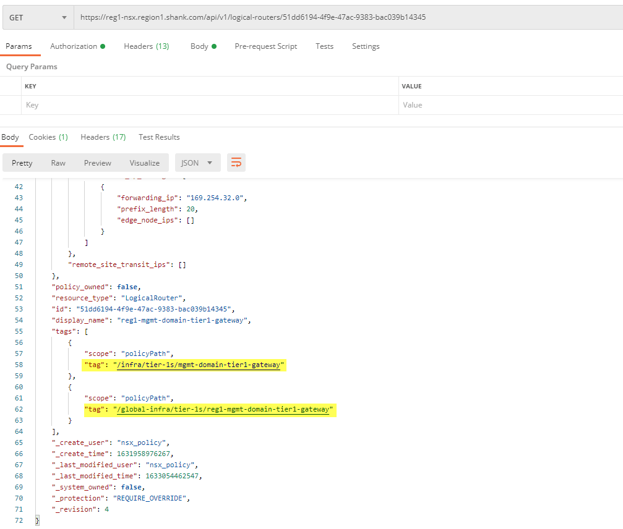Click the "tags" key on line 55
This screenshot has height=529, width=623.
pos(64,331)
